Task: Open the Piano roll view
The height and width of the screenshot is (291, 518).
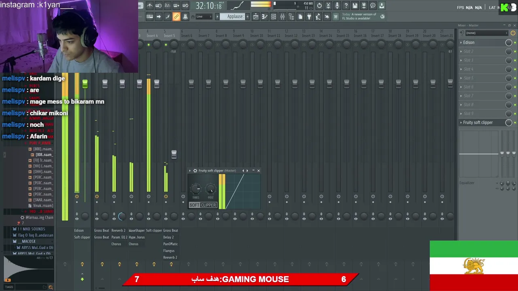Action: [x=265, y=17]
